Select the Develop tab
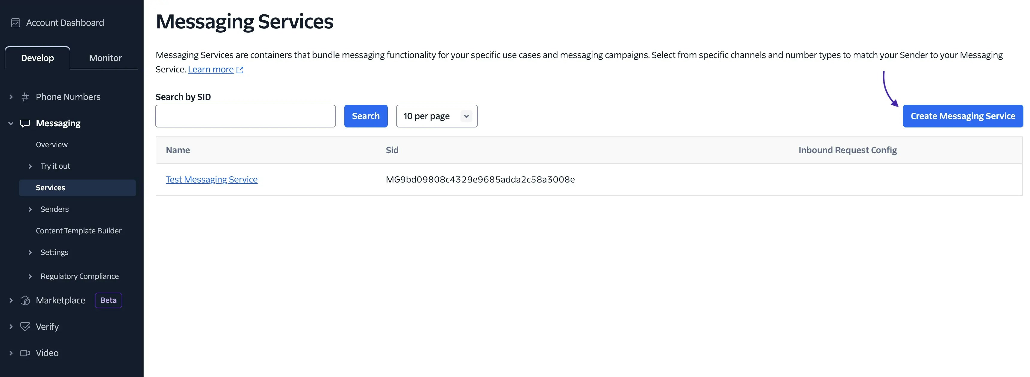Screen dimensions: 1030x377 point(37,57)
